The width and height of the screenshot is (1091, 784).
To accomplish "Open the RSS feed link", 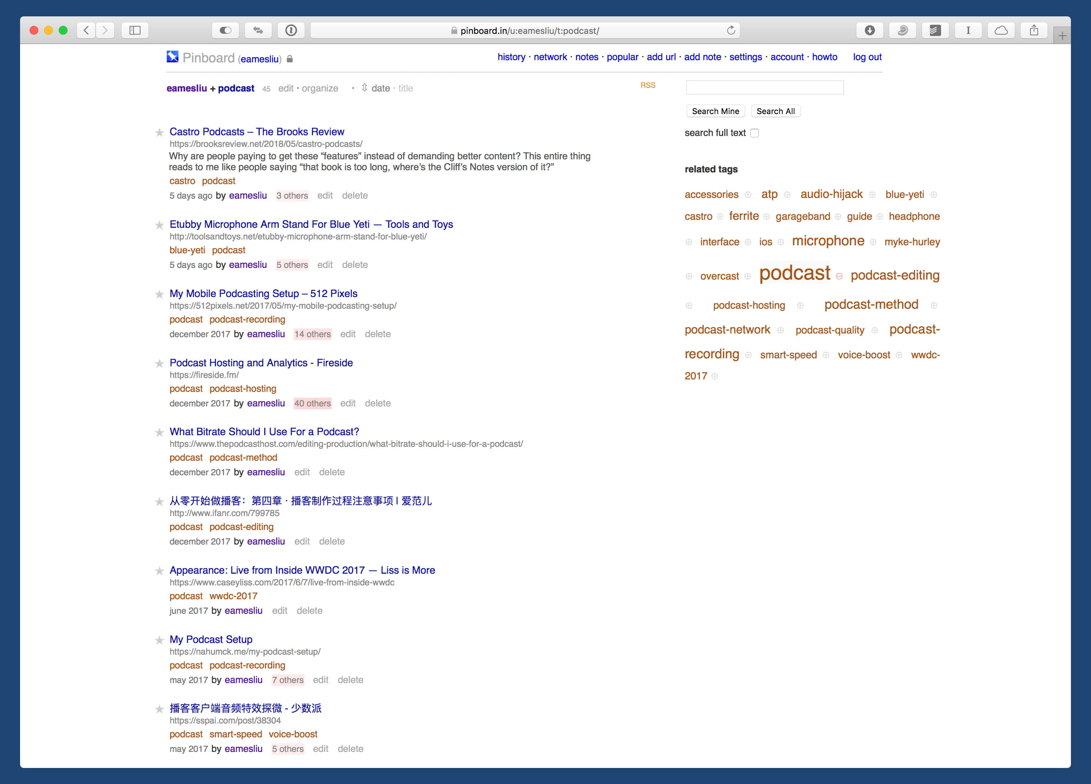I will (647, 85).
